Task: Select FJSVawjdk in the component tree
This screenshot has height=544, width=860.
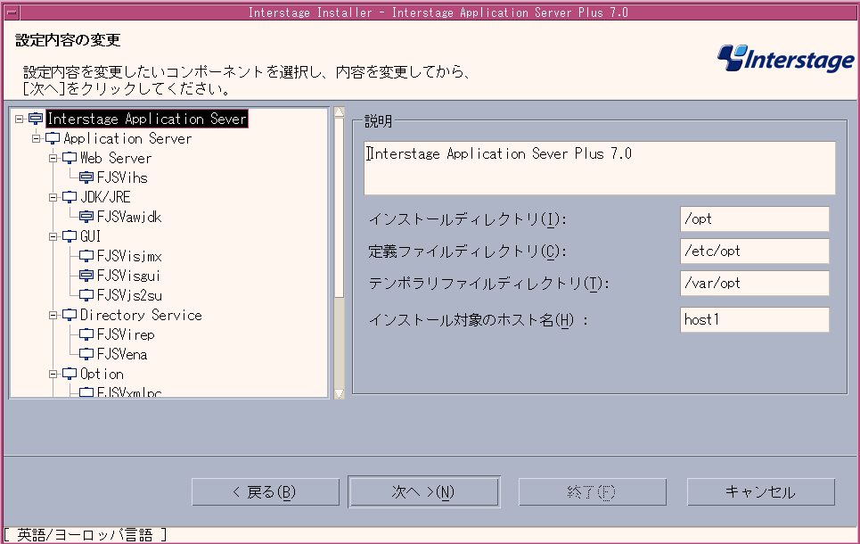Action: (129, 217)
